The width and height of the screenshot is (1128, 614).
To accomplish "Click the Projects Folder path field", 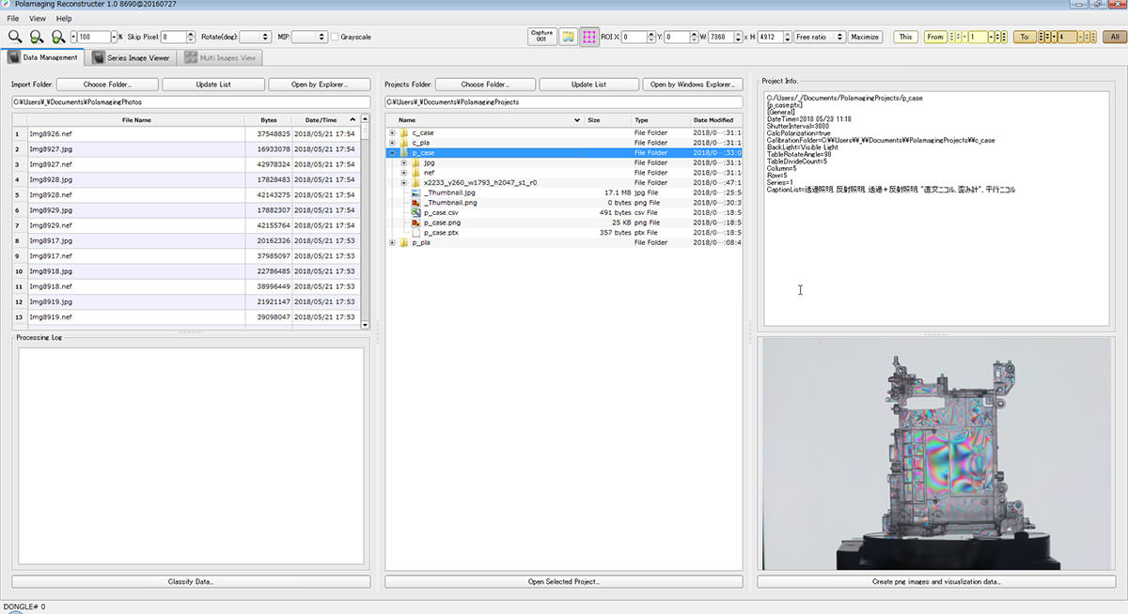I will pyautogui.click(x=563, y=101).
